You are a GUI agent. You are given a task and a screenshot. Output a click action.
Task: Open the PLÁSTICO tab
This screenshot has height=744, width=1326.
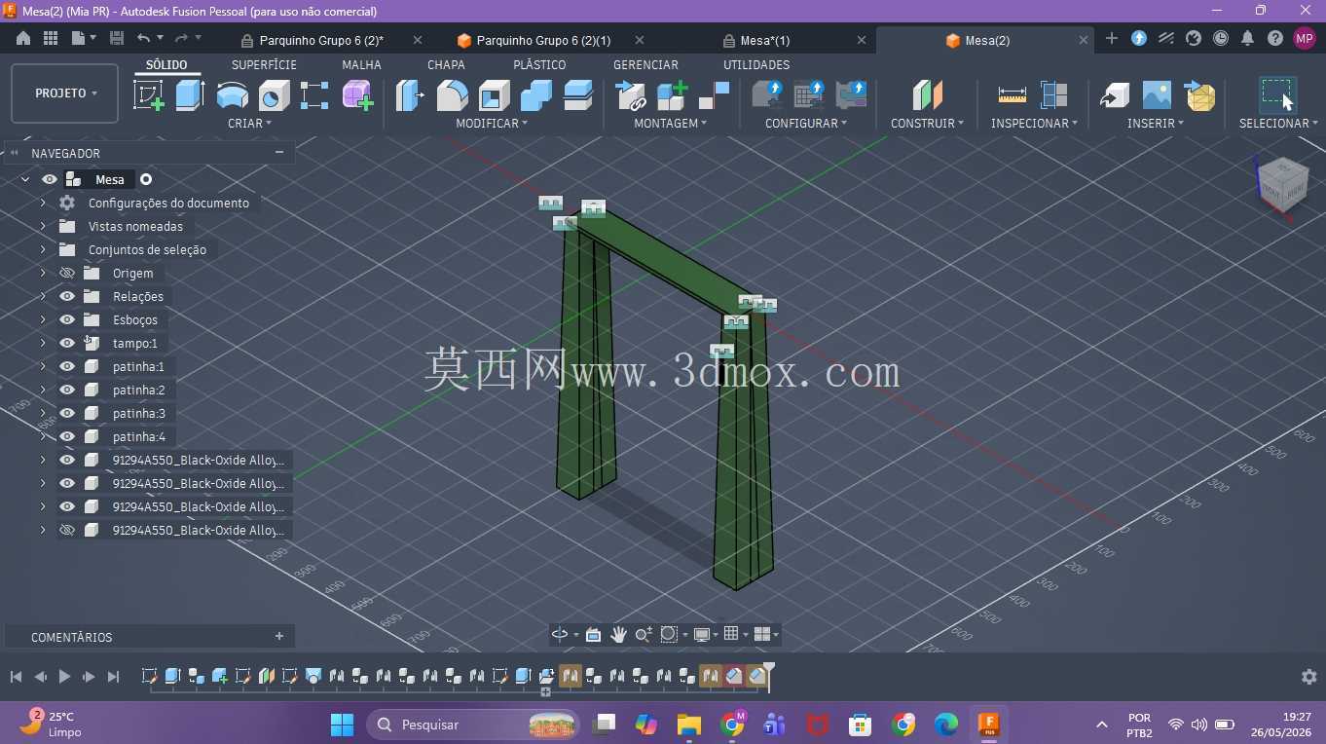click(x=539, y=64)
